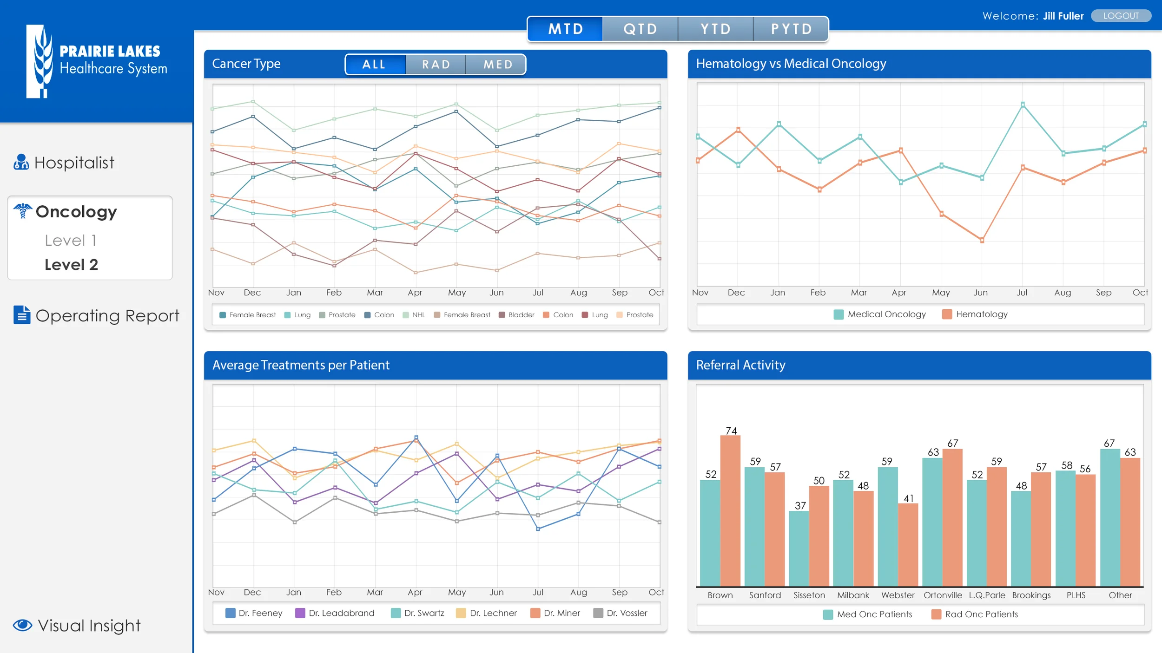
Task: Collapse the Oncology section
Action: pos(76,211)
